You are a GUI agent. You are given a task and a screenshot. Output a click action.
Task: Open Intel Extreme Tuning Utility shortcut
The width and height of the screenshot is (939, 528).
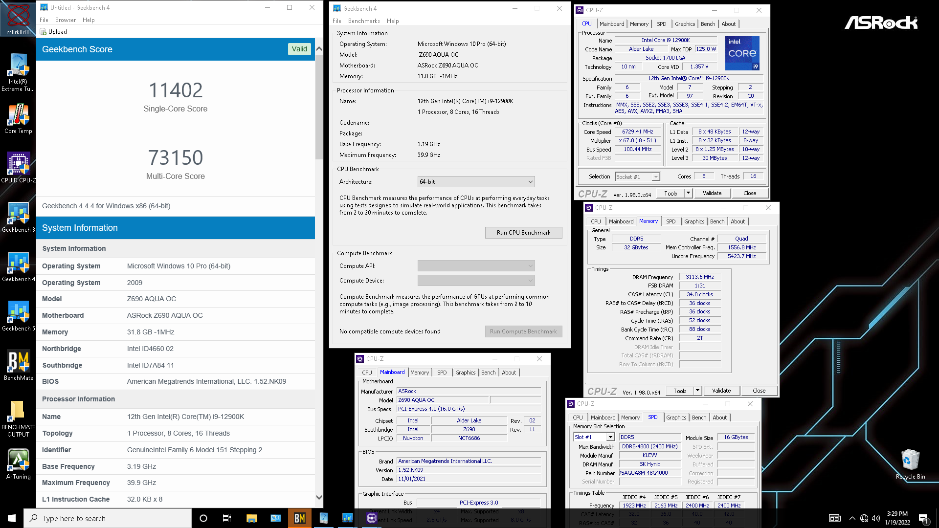18,72
